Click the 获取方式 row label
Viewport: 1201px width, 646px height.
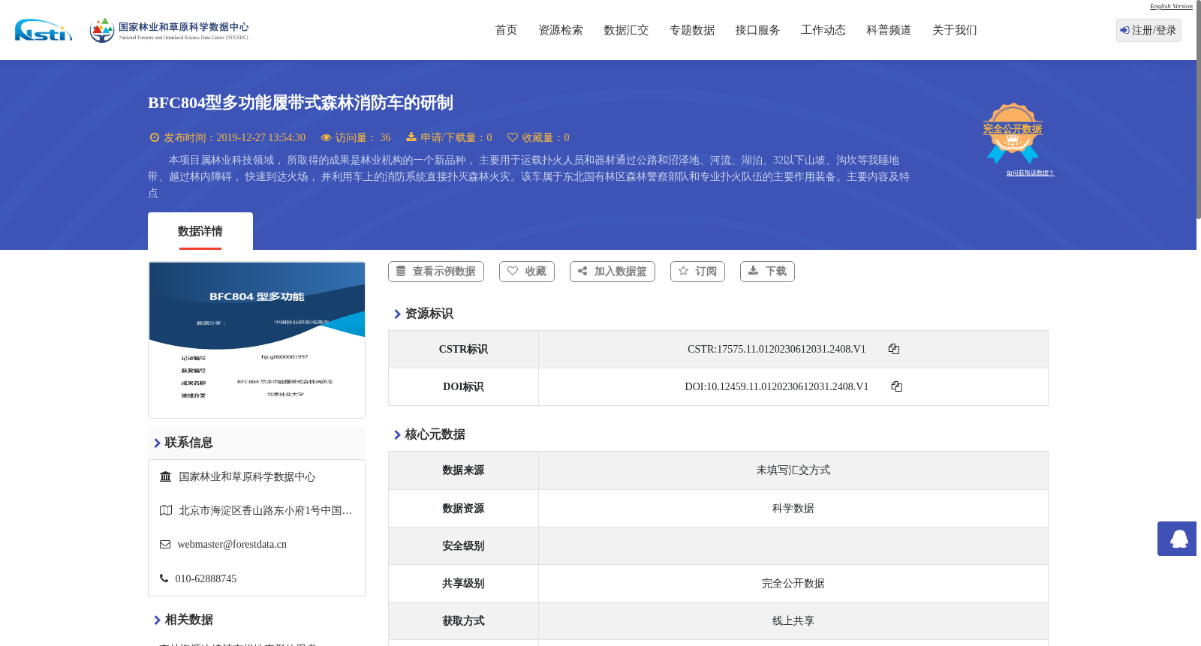pos(463,620)
